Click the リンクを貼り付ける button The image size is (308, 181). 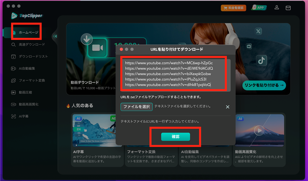click(264, 86)
